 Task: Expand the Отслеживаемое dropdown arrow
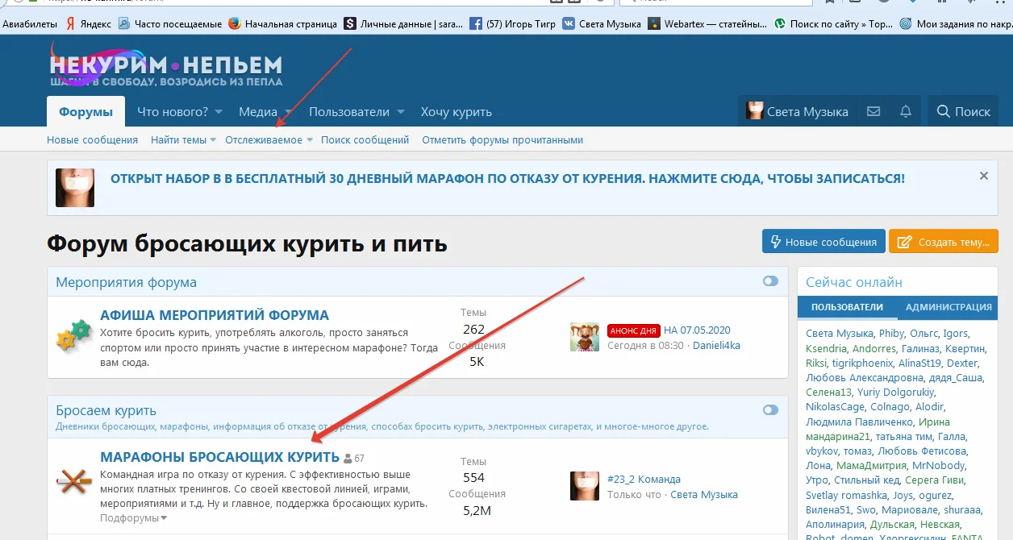(310, 140)
